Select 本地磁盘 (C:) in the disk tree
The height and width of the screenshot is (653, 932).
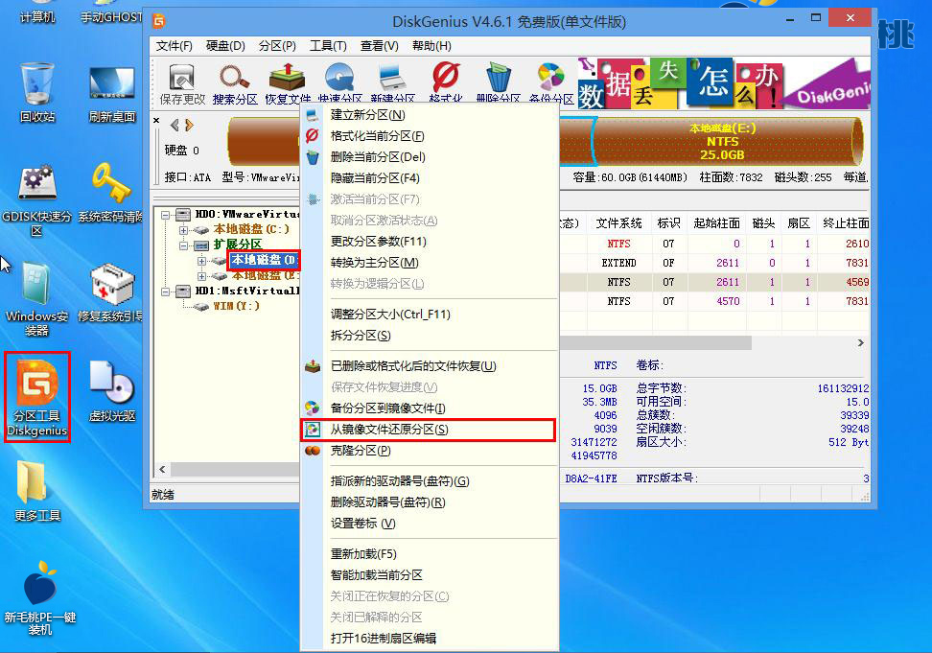tap(251, 229)
